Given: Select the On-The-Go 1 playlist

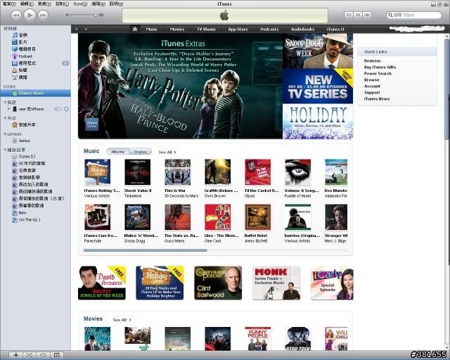Looking at the screenshot, I should coord(27,220).
